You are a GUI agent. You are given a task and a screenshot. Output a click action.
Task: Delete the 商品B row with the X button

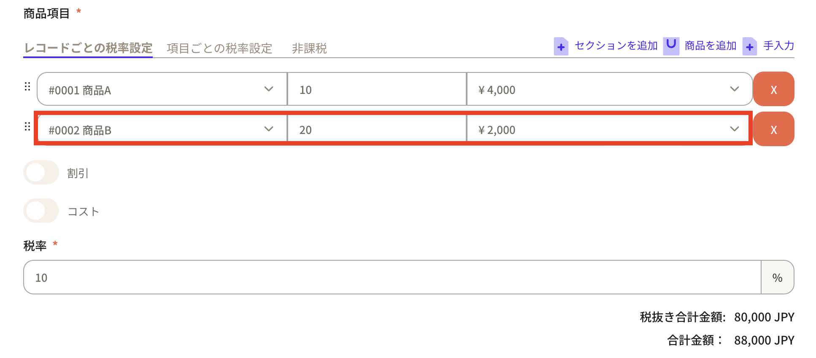[x=773, y=129]
